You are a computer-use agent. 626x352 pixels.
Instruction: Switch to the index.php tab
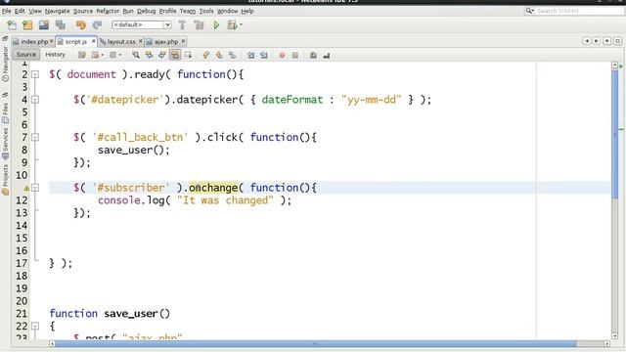click(x=34, y=41)
